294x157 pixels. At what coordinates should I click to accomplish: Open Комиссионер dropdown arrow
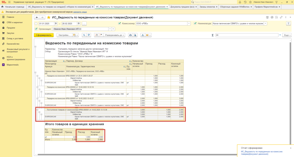(x=189, y=23)
